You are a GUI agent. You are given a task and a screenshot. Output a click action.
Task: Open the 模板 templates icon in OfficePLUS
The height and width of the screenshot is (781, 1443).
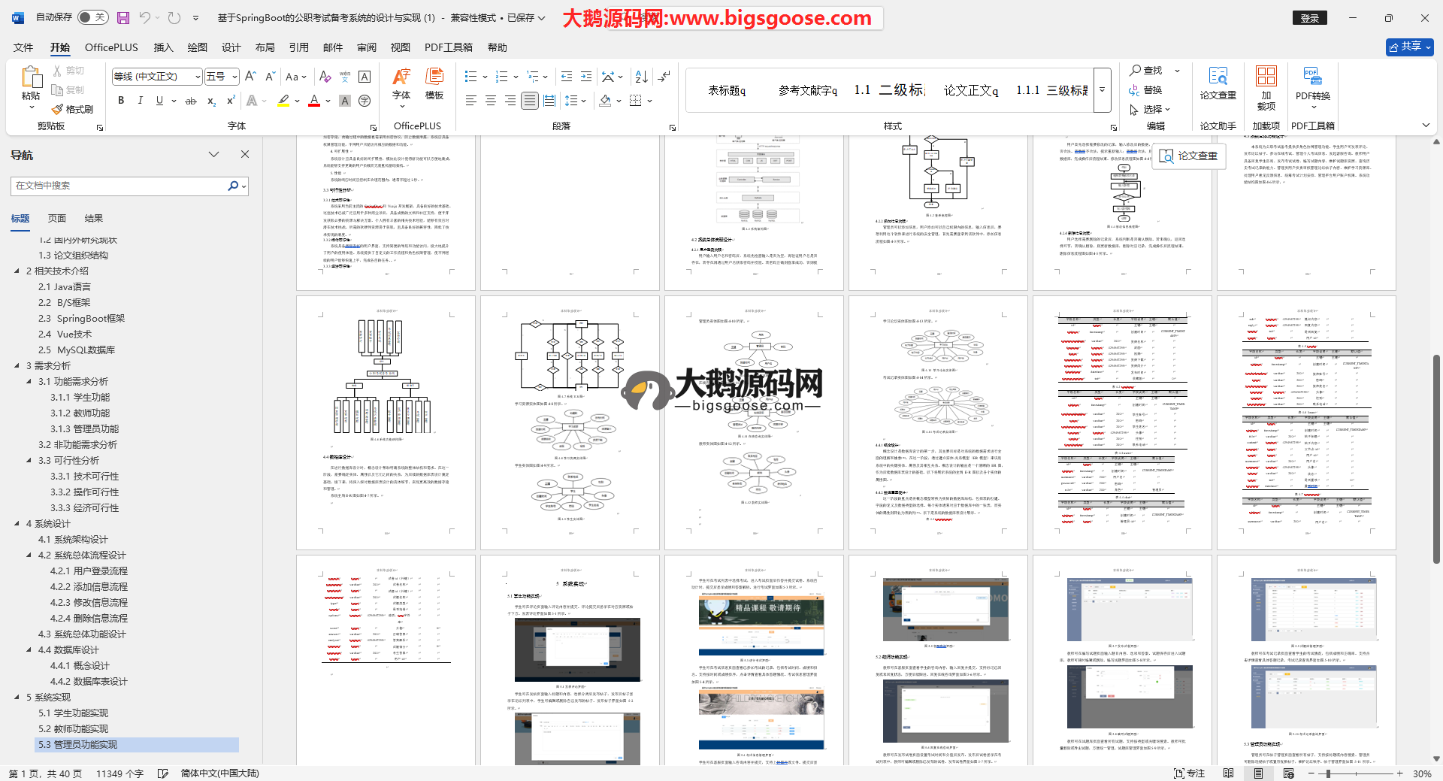434,83
